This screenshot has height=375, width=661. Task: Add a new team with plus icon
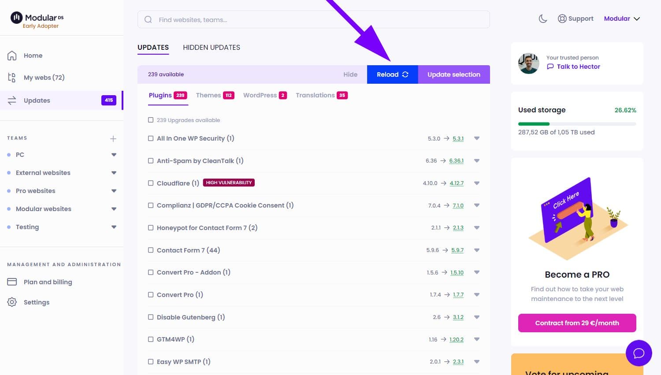point(113,139)
